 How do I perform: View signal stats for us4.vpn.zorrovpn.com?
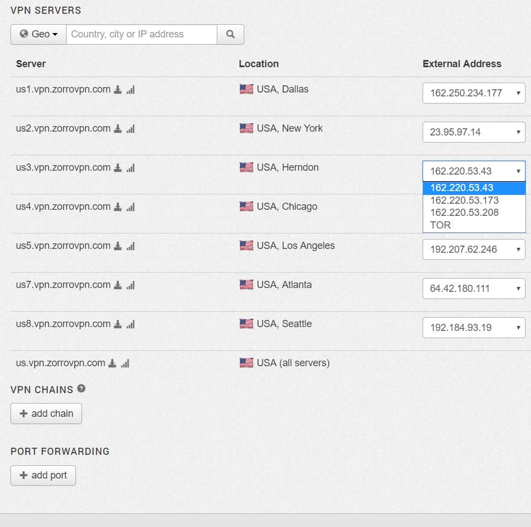pos(131,207)
